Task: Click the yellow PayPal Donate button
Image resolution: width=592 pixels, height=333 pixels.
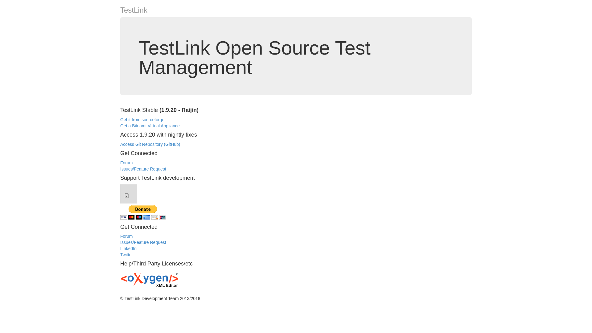Action: (143, 209)
